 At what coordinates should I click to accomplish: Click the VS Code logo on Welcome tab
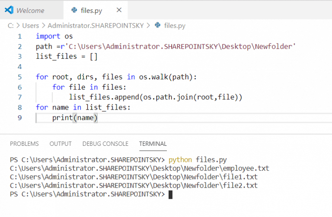[x=9, y=10]
